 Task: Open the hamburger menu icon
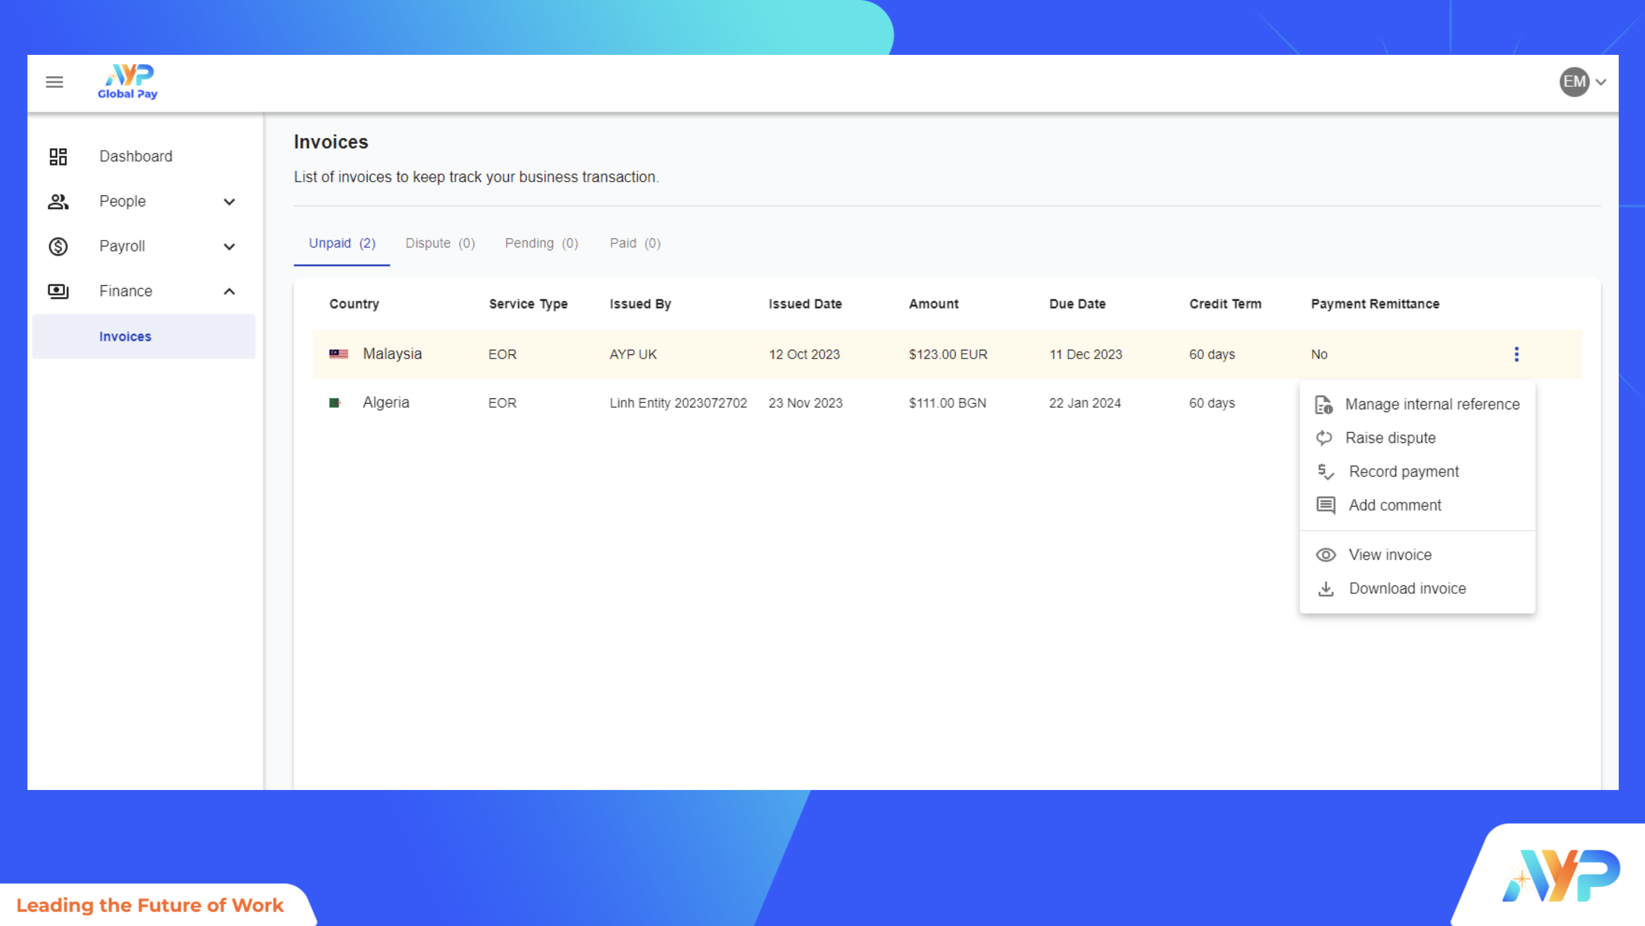coord(54,82)
